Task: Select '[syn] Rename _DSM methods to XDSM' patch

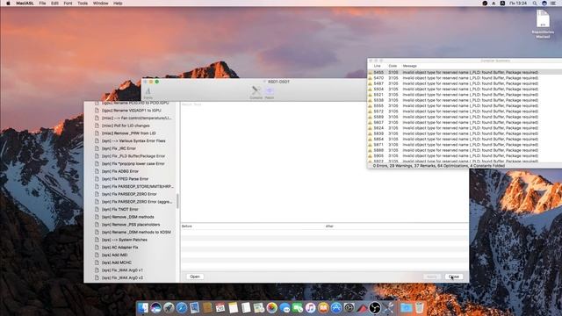Action: [136, 232]
